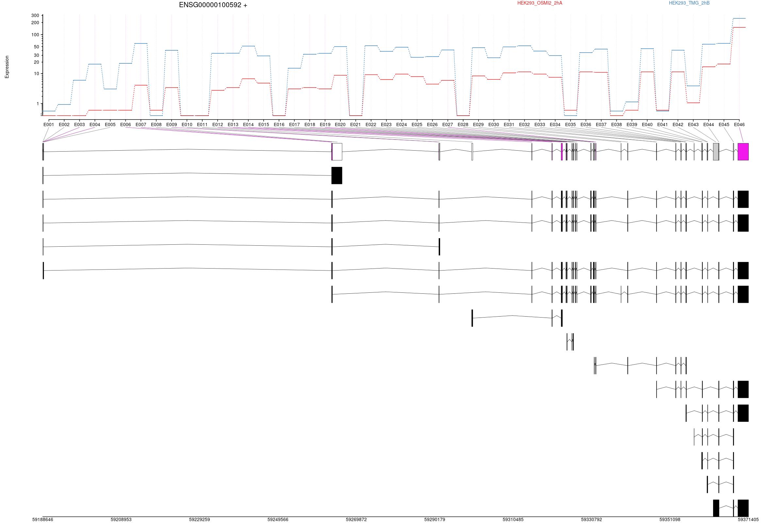Click the exon label E040
784x526 pixels.
(x=647, y=124)
